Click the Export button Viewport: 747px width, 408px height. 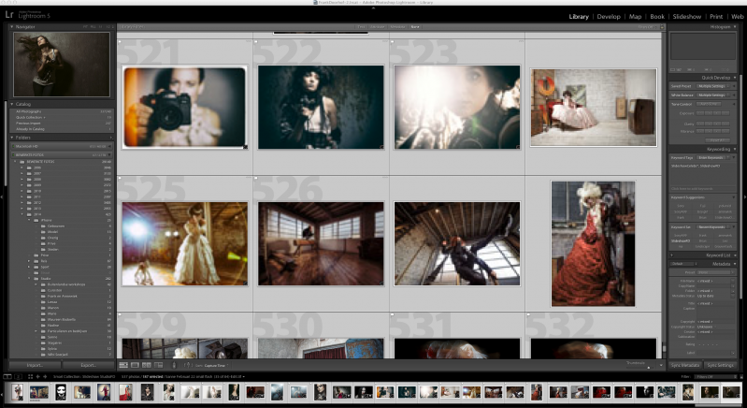[x=88, y=365]
